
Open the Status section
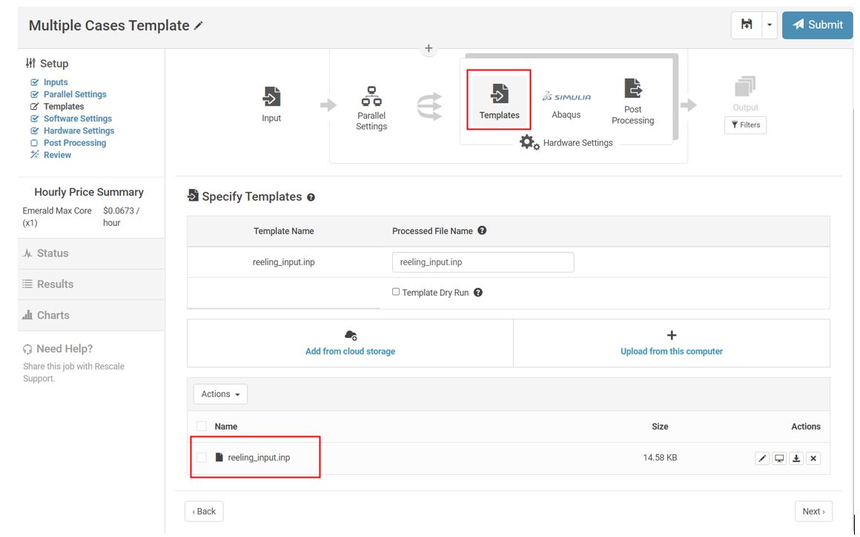(x=91, y=253)
